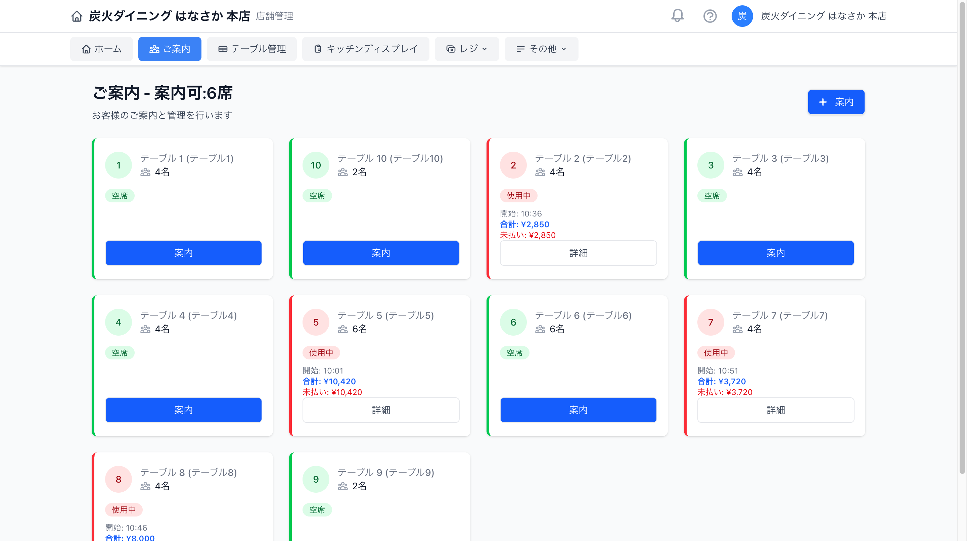Click the heading ご案内 - 案内可:6席

pos(162,93)
